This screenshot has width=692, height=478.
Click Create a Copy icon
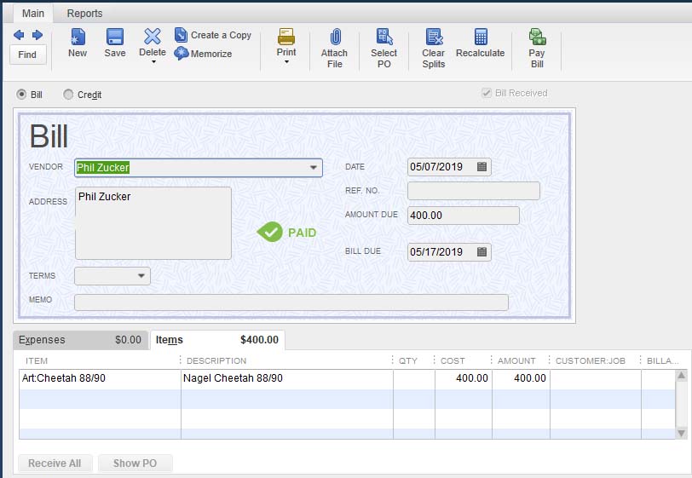pyautogui.click(x=182, y=35)
